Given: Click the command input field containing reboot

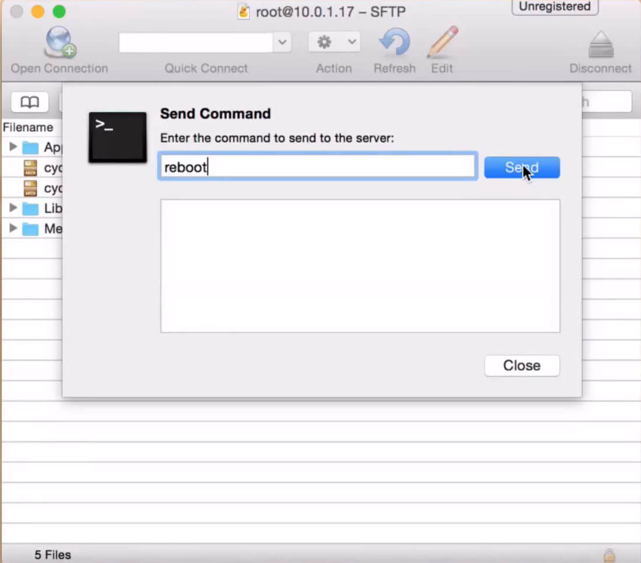Looking at the screenshot, I should pyautogui.click(x=317, y=167).
